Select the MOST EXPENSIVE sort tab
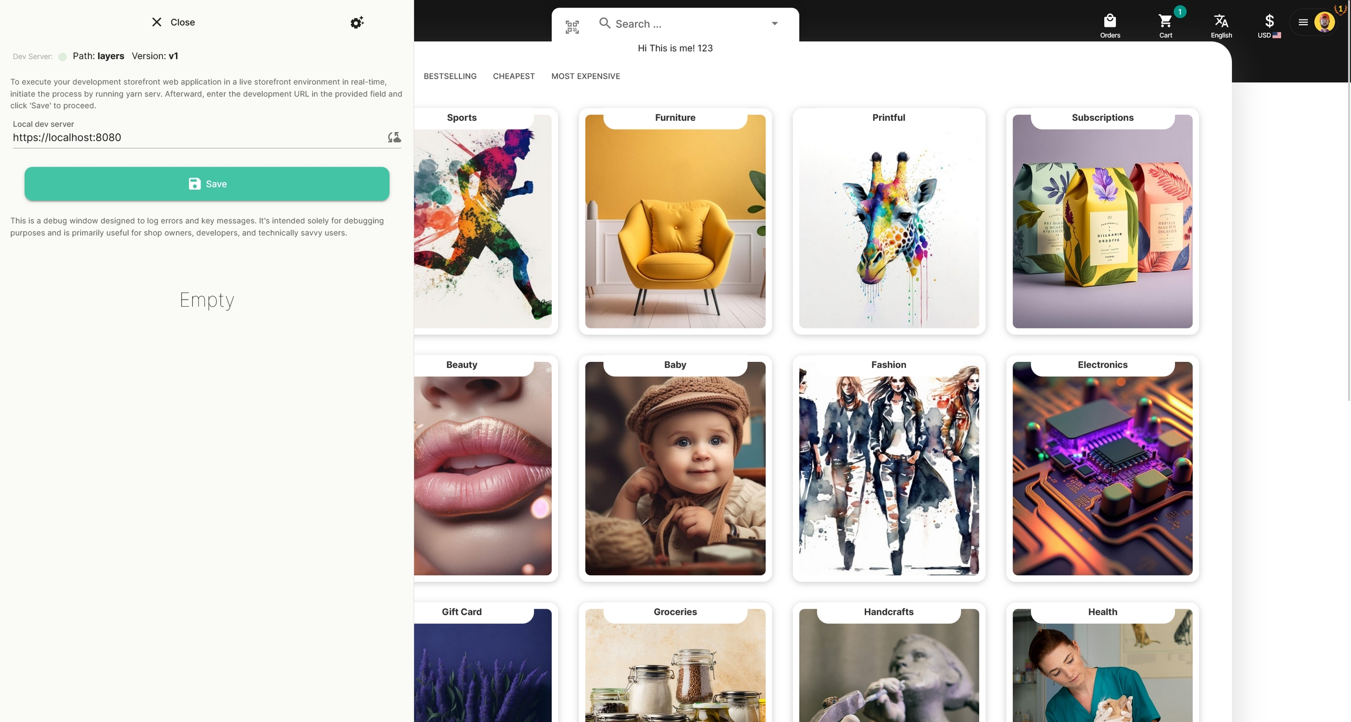This screenshot has width=1351, height=722. [585, 76]
